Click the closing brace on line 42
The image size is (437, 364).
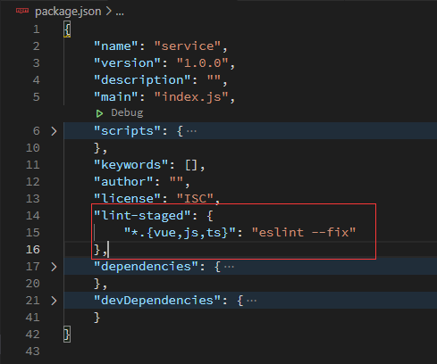coord(67,335)
